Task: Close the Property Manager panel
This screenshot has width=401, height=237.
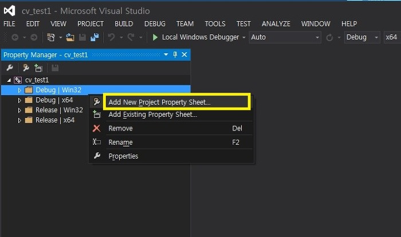Action: tap(184, 54)
